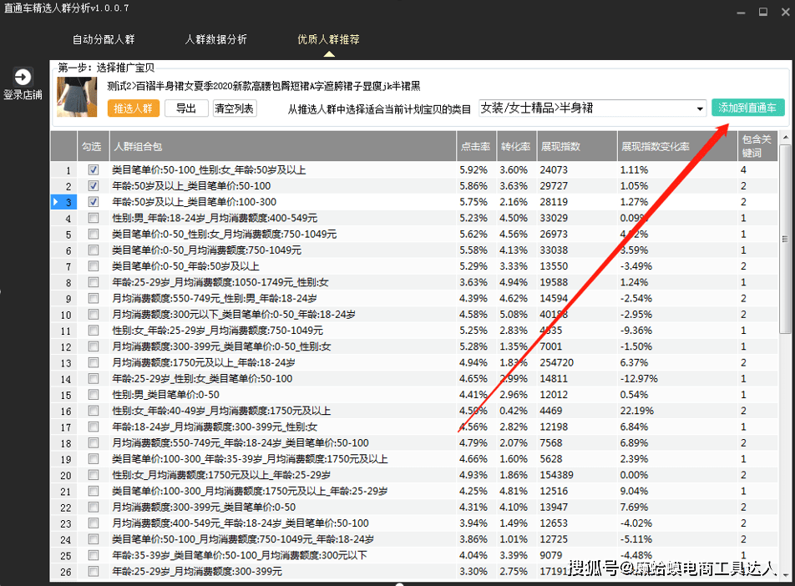Tick the checkbox in row 6
The width and height of the screenshot is (795, 586).
point(94,250)
